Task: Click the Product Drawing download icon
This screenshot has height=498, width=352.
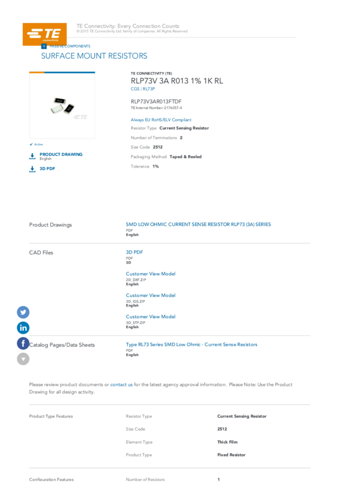Action: pos(32,156)
